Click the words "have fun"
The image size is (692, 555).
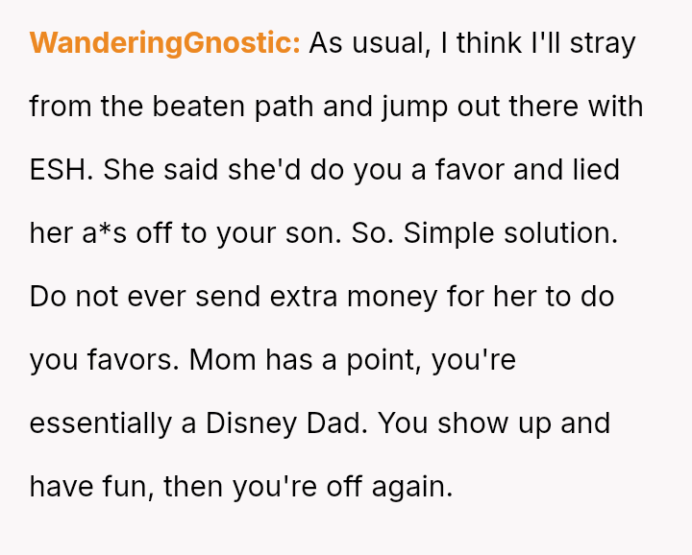pyautogui.click(x=88, y=486)
